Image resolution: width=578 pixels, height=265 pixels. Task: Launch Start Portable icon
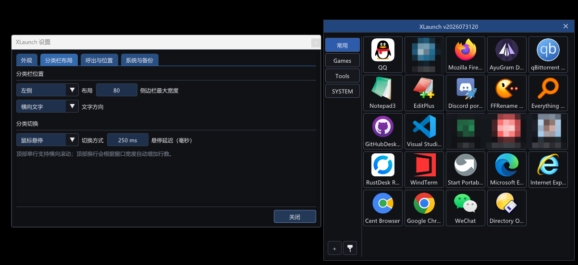465,170
